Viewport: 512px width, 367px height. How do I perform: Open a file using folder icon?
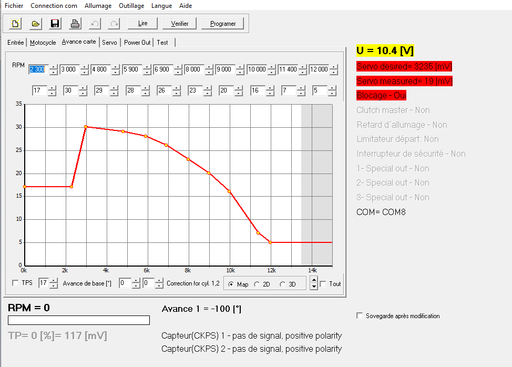click(35, 24)
